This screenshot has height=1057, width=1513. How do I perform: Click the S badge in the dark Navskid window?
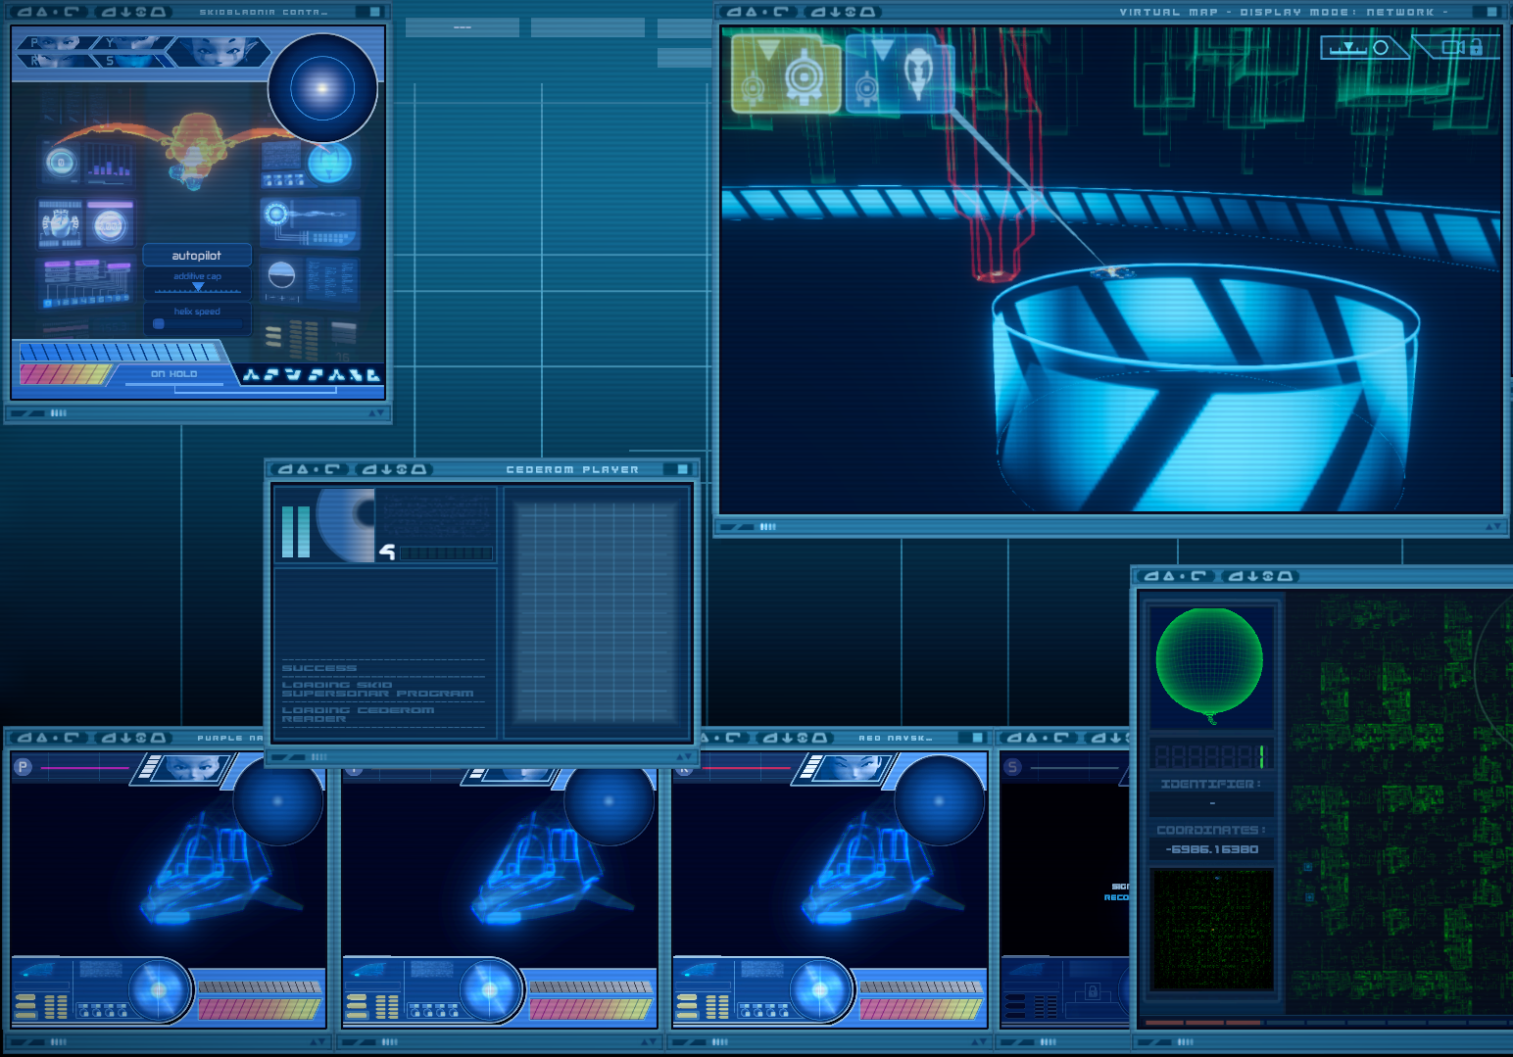pos(1013,767)
